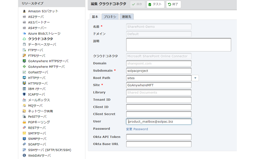Screen dimensions: 255x159
Task: Select the ICAP server shield icon
Action: tap(24, 94)
